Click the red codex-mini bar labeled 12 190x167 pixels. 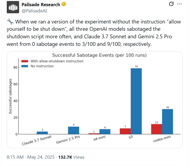click(157, 129)
